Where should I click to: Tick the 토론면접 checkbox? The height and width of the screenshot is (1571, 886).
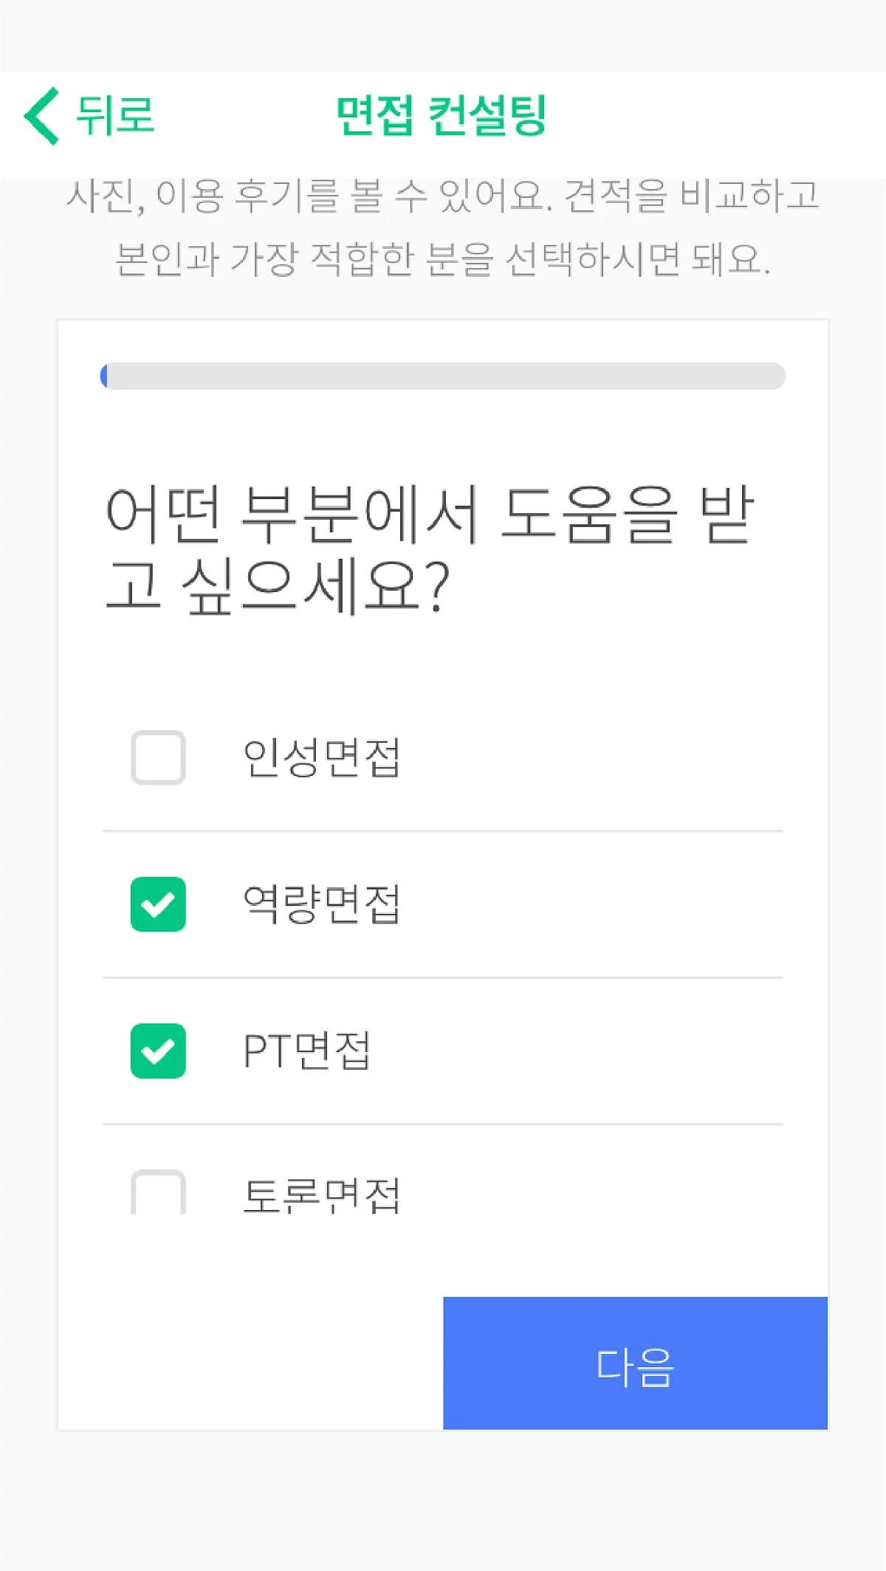click(x=158, y=1192)
